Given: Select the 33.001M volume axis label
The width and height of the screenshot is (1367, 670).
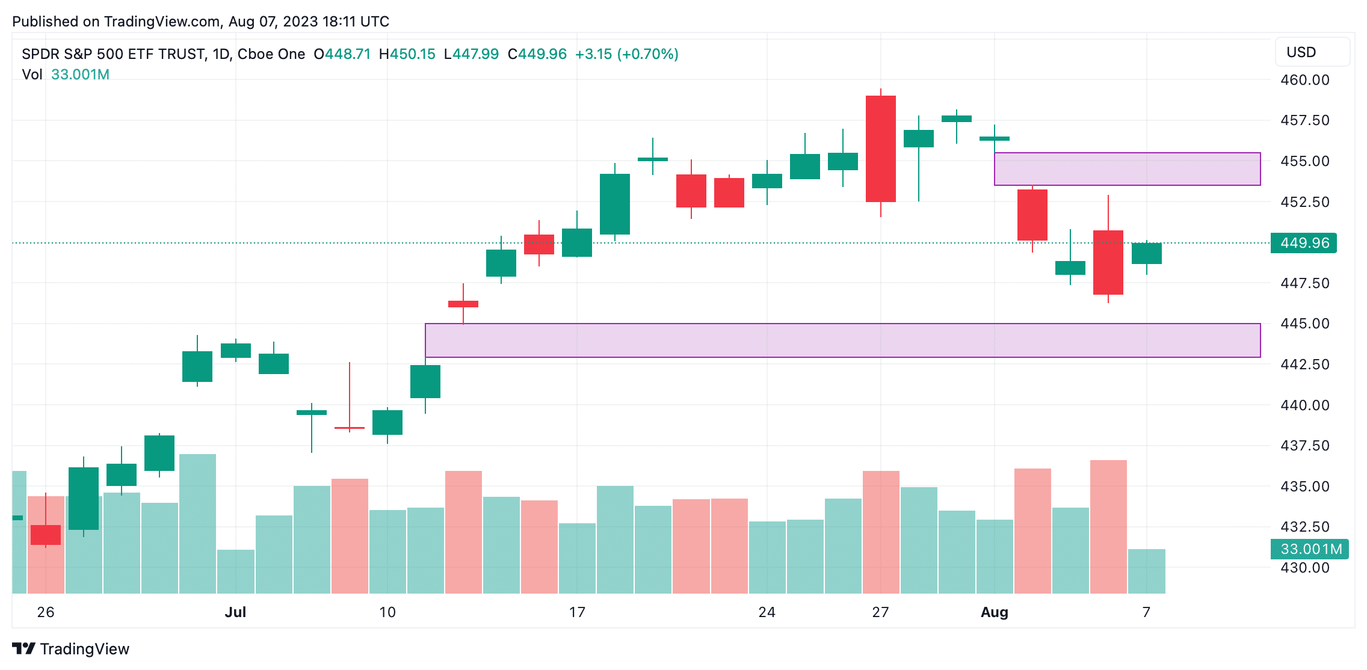Looking at the screenshot, I should click(1309, 549).
